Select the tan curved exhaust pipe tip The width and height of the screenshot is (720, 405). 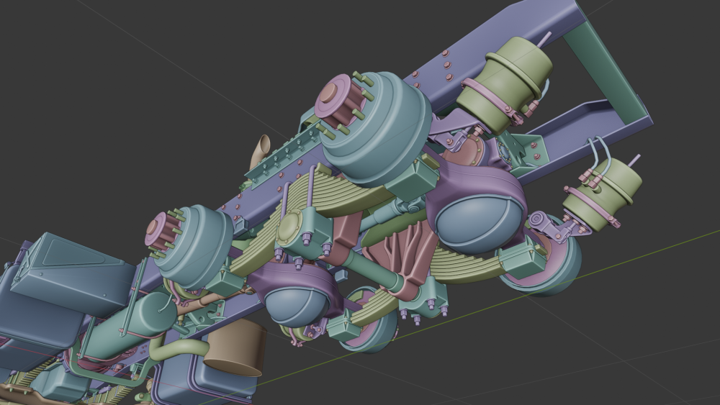tap(261, 150)
